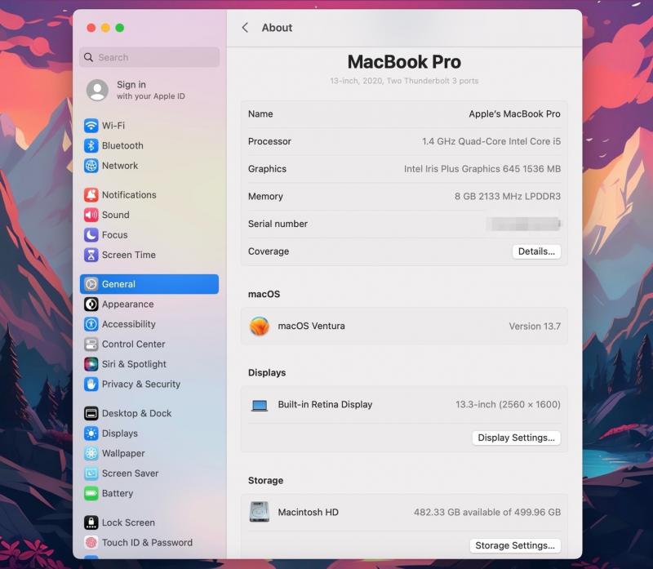653x569 pixels.
Task: Click the Accessibility icon in sidebar
Action: coord(91,324)
